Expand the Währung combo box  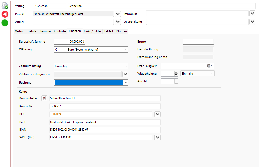click(x=126, y=50)
